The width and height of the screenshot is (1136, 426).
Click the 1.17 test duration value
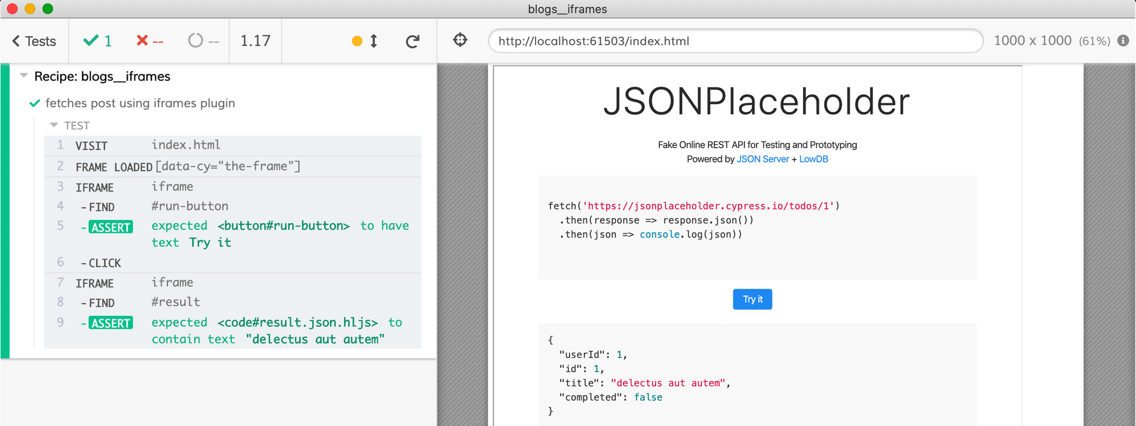[255, 41]
